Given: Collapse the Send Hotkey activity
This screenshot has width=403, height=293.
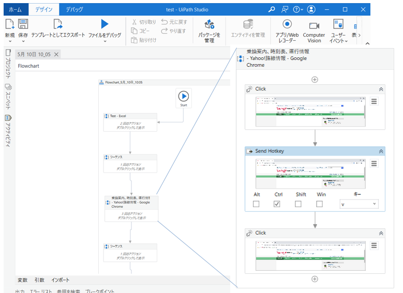Looking at the screenshot, I should tap(381, 151).
